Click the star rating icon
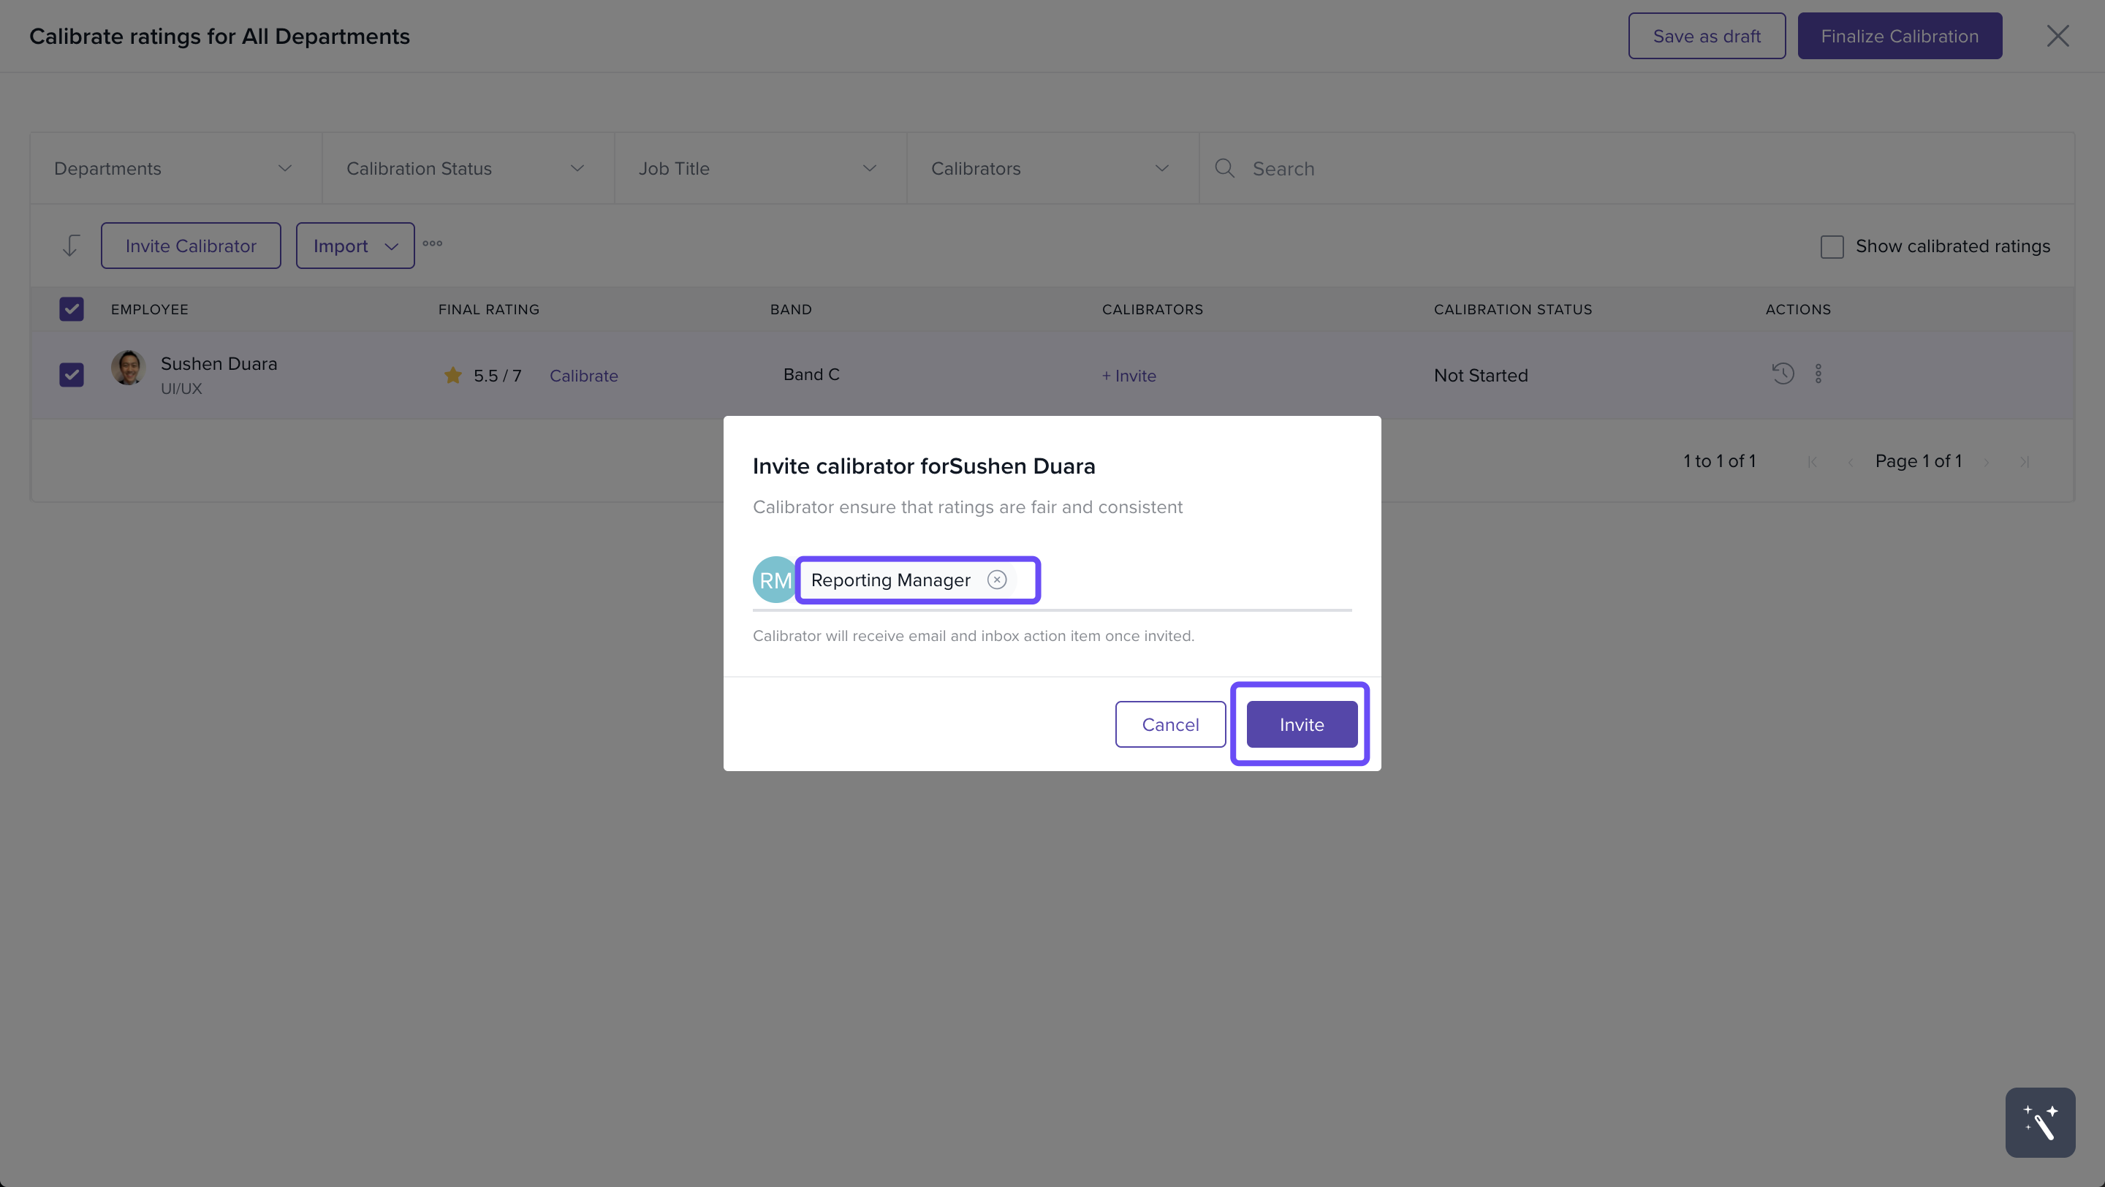The image size is (2105, 1187). [452, 375]
